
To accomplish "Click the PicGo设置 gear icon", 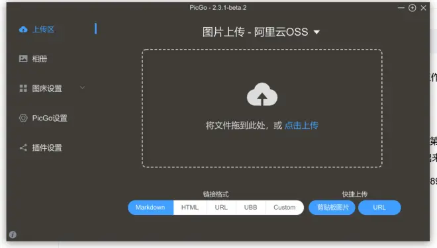I will (x=23, y=118).
